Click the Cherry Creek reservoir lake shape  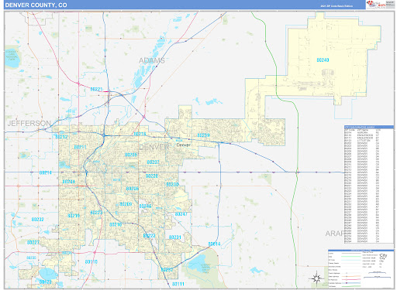(198, 264)
